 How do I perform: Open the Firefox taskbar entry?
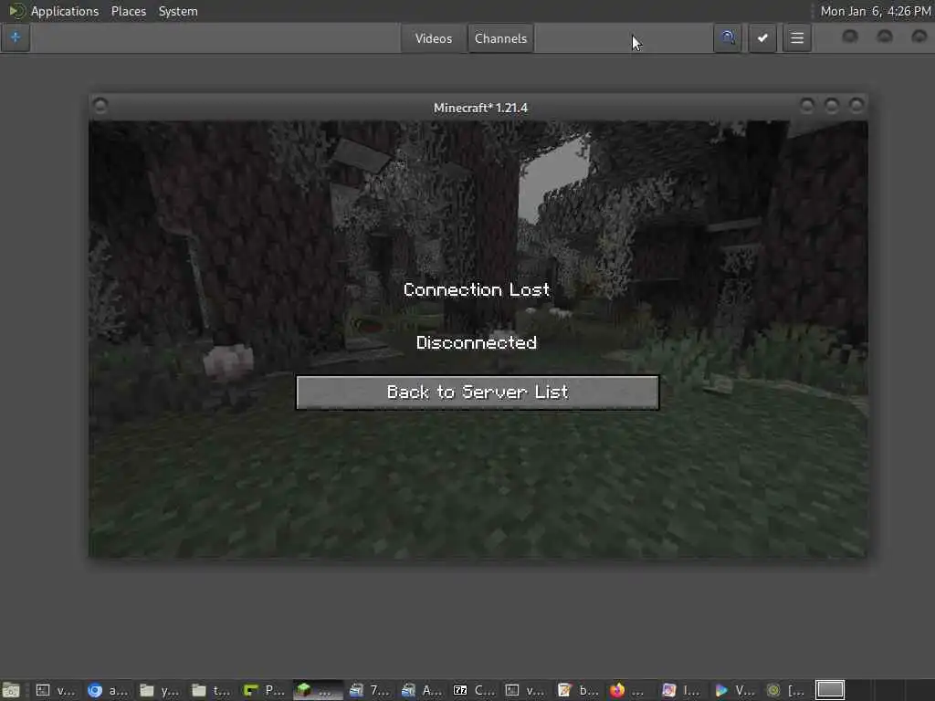[x=628, y=690]
